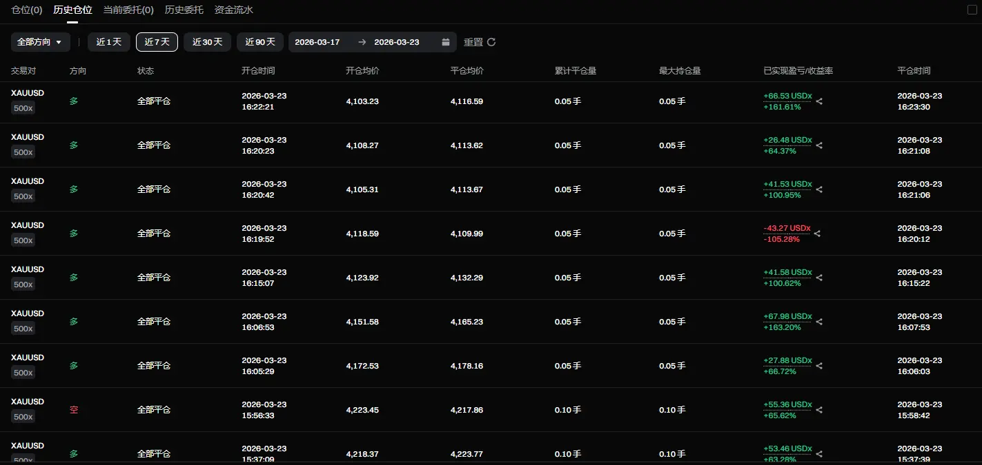The image size is (982, 465).
Task: Edit the start date 2026-03-17
Action: [x=317, y=42]
